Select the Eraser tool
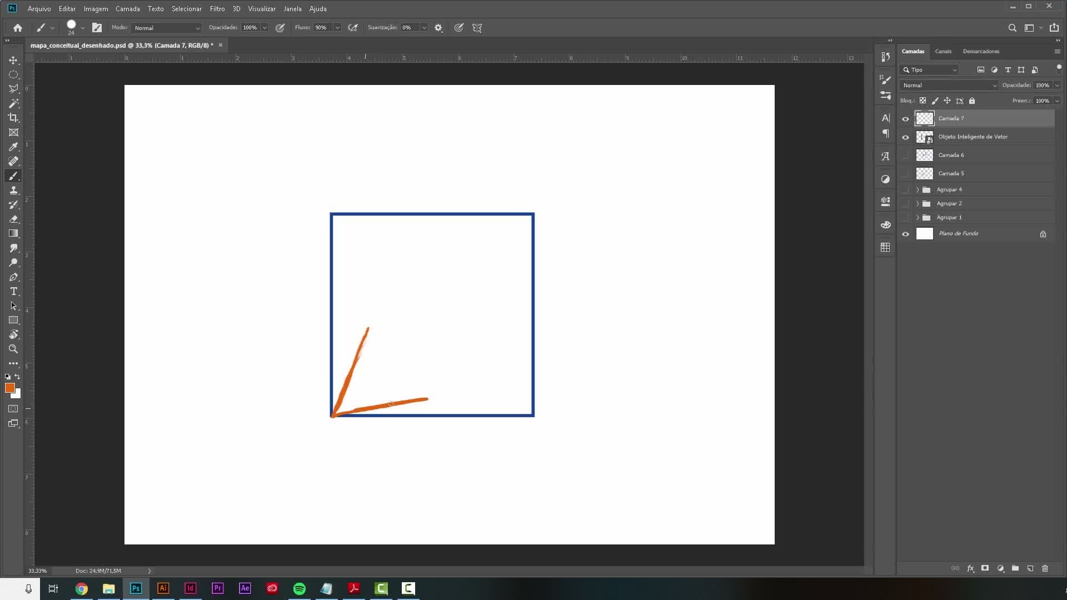 13,219
